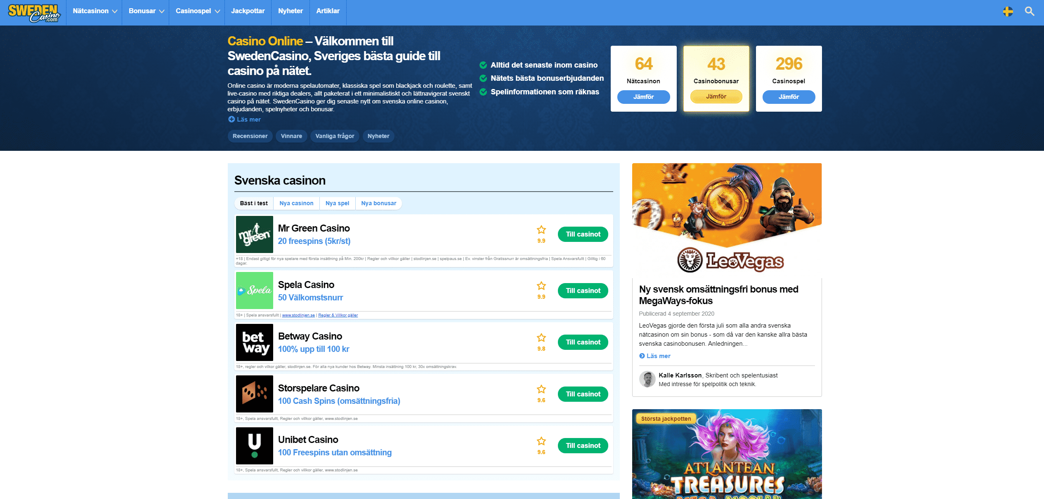The height and width of the screenshot is (499, 1044).
Task: Open the Jackpottar menu item
Action: click(248, 11)
